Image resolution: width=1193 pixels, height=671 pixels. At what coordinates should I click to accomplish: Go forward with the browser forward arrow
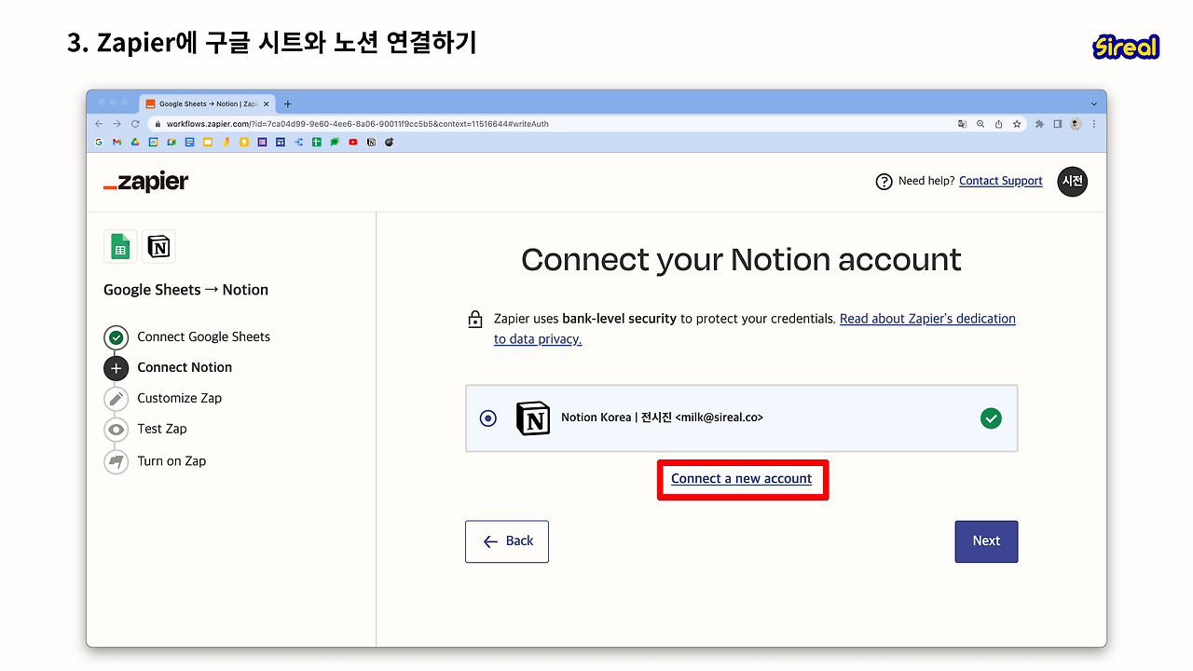pyautogui.click(x=117, y=124)
